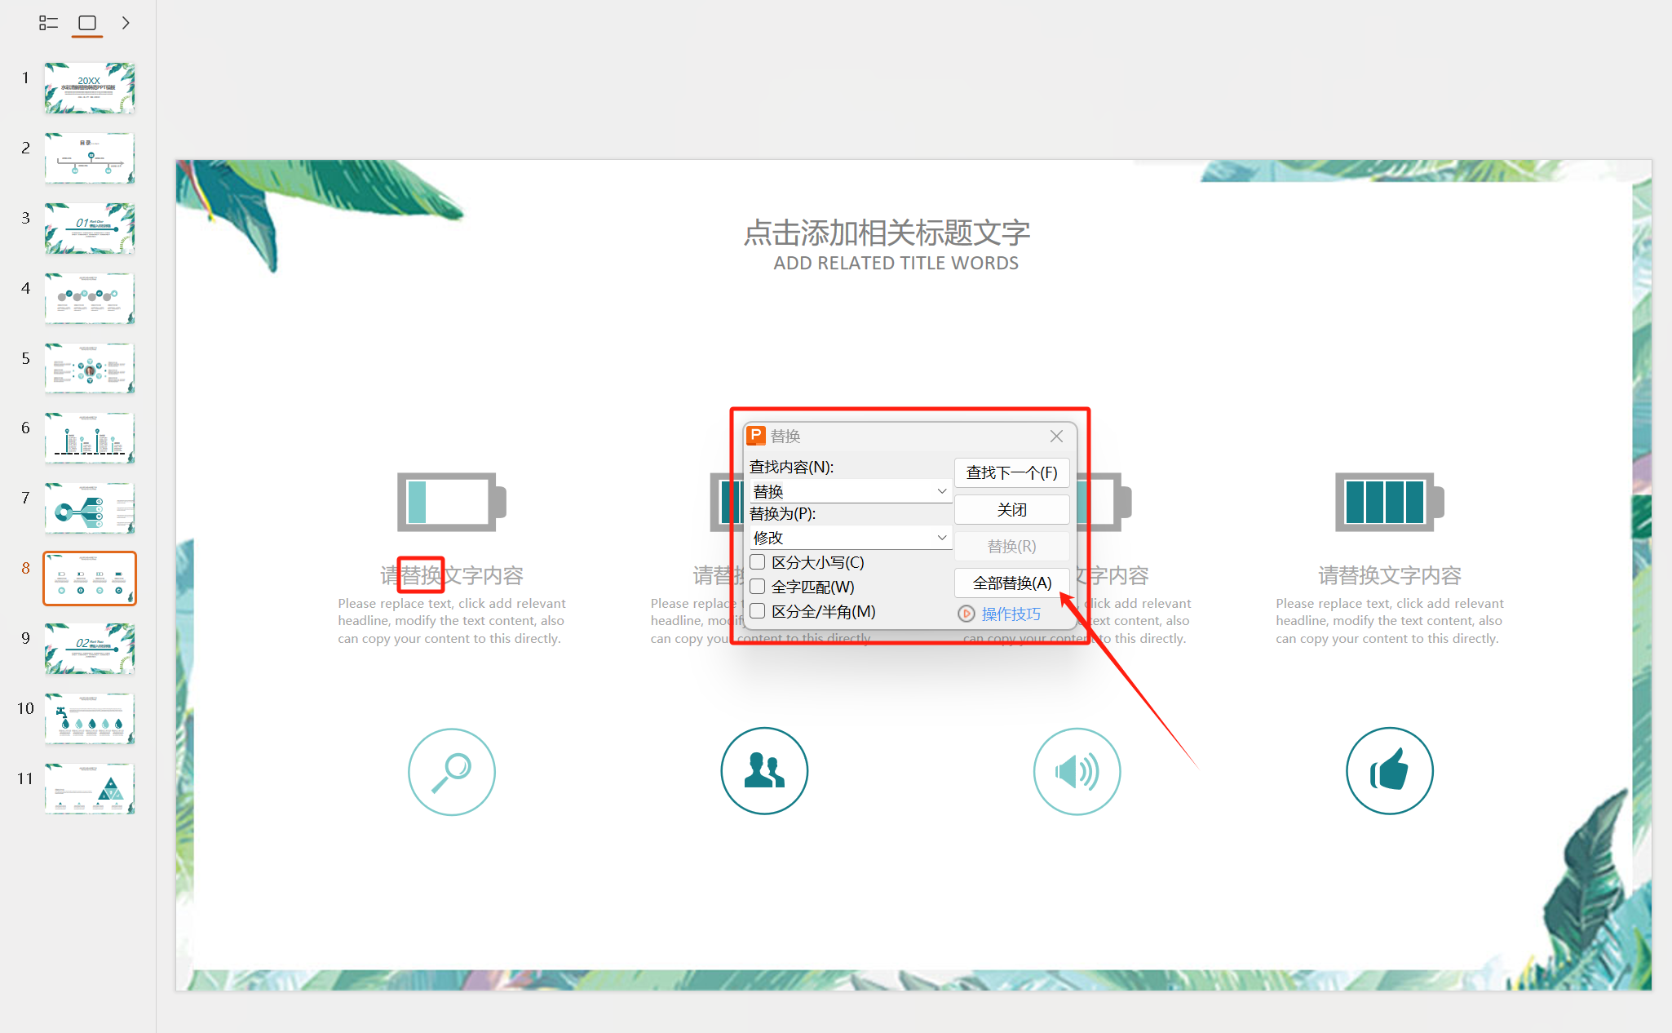
Task: Open the 查找内容 search text dropdown
Action: [x=941, y=490]
